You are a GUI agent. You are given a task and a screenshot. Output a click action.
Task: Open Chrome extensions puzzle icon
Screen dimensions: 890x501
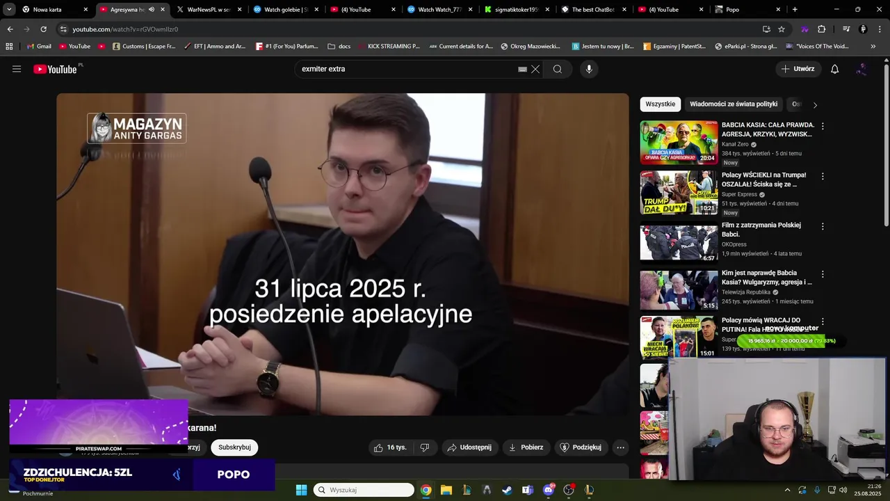821,29
